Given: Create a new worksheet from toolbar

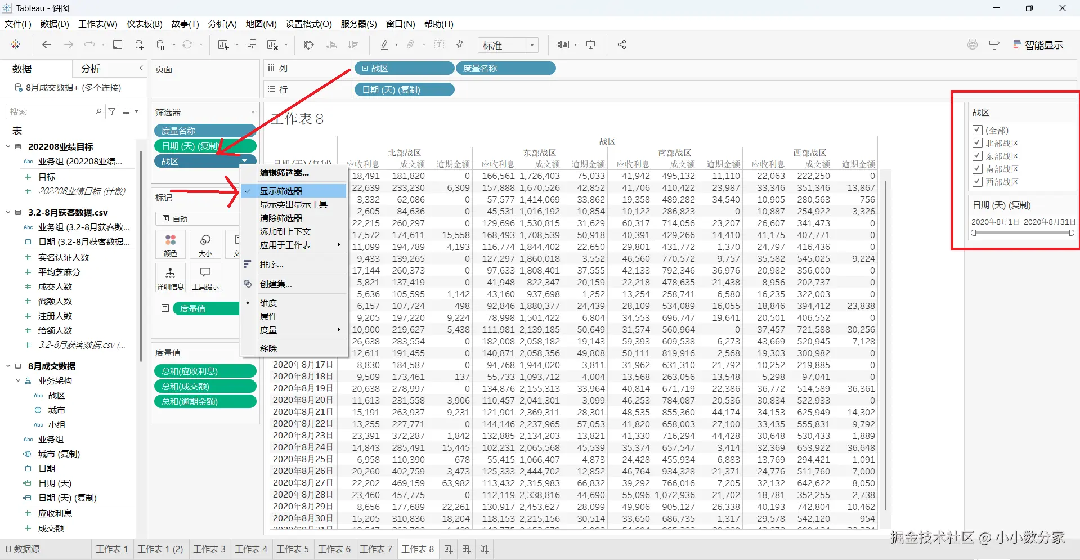Looking at the screenshot, I should coord(223,44).
